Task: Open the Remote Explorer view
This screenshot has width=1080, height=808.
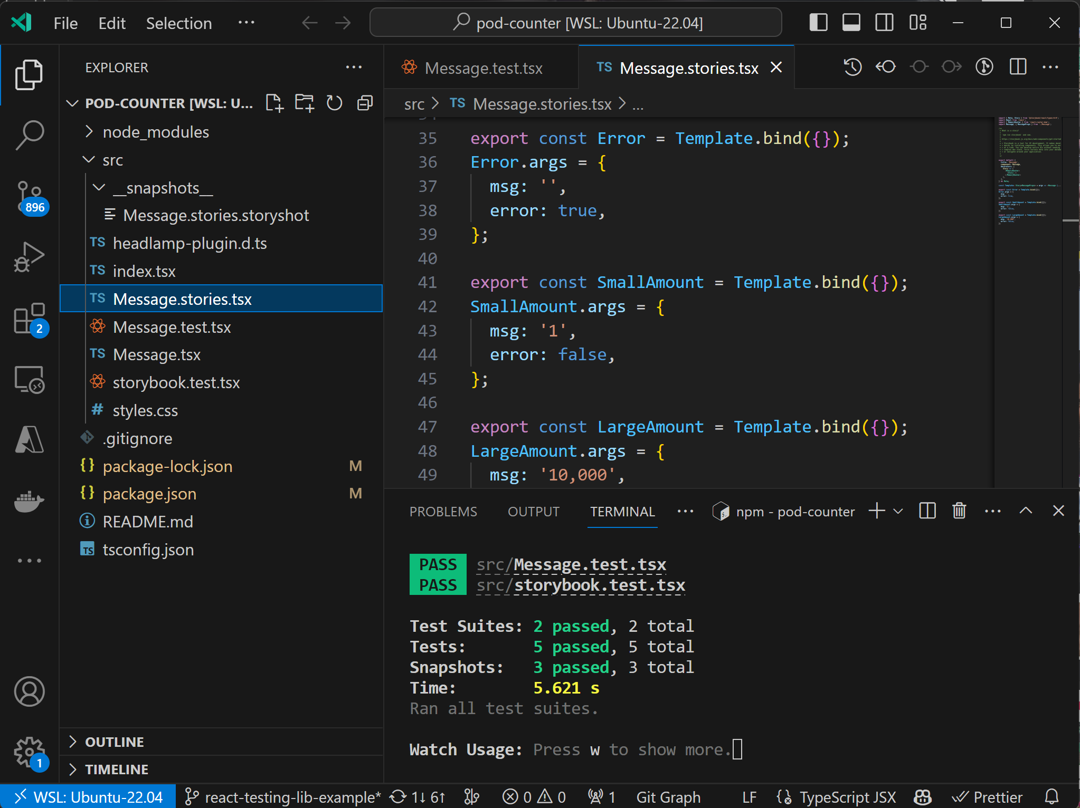Action: [x=30, y=379]
